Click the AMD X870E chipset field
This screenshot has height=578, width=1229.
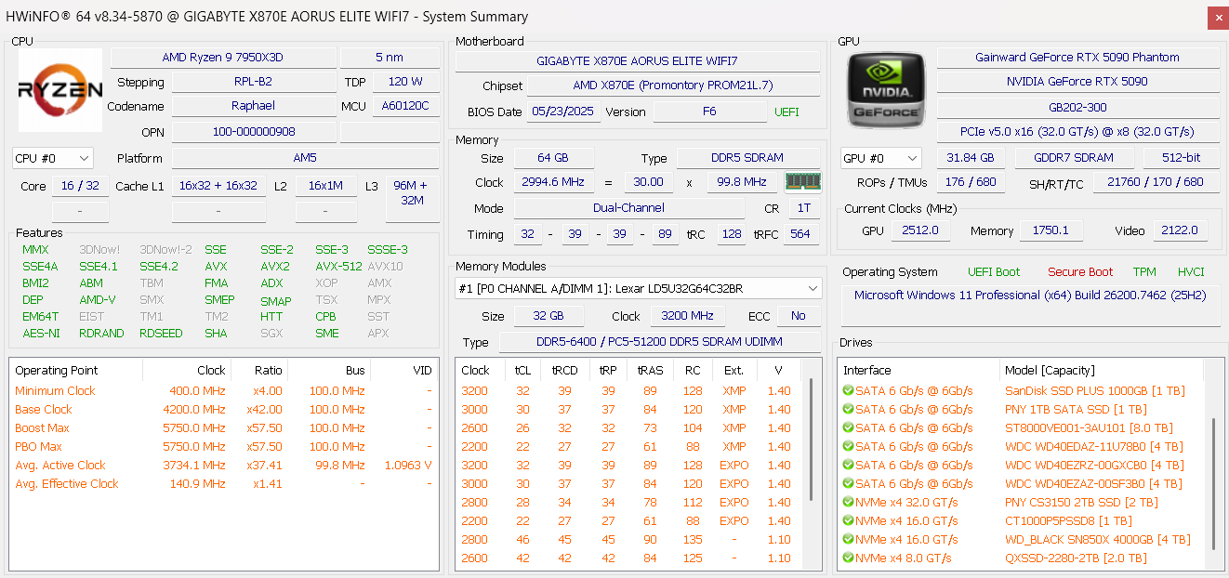click(673, 85)
